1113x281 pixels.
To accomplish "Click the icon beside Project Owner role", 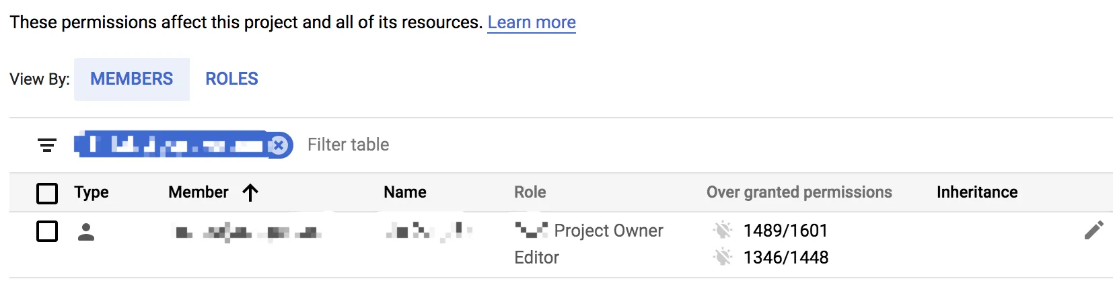I will tap(531, 231).
